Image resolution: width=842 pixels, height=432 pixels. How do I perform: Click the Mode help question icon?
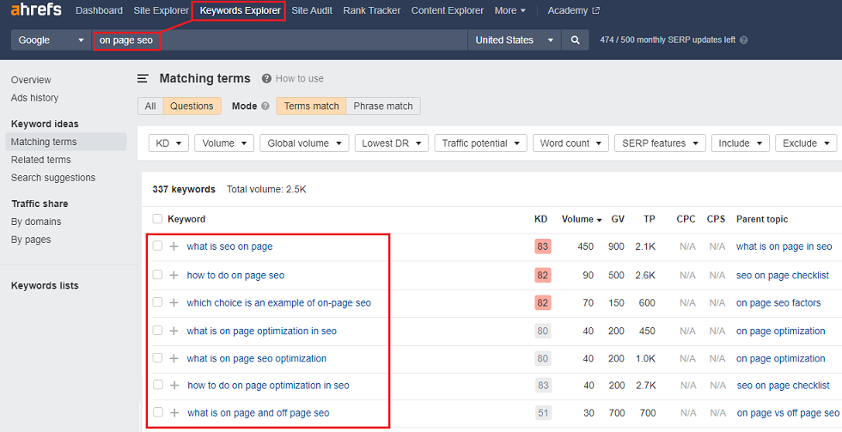coord(265,106)
